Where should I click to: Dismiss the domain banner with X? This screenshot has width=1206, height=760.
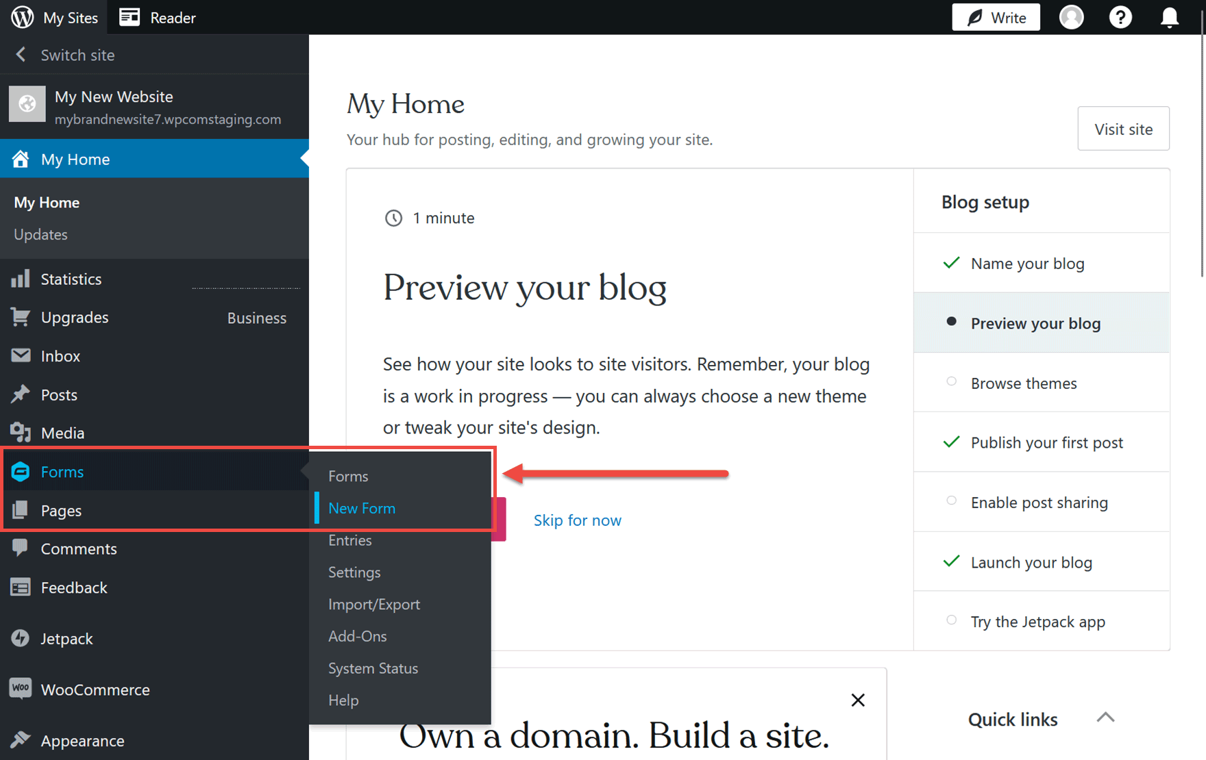click(858, 700)
